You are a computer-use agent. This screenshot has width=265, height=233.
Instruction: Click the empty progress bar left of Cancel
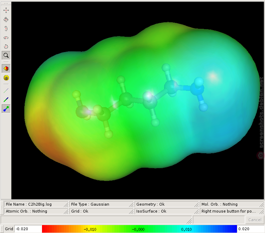(219, 220)
